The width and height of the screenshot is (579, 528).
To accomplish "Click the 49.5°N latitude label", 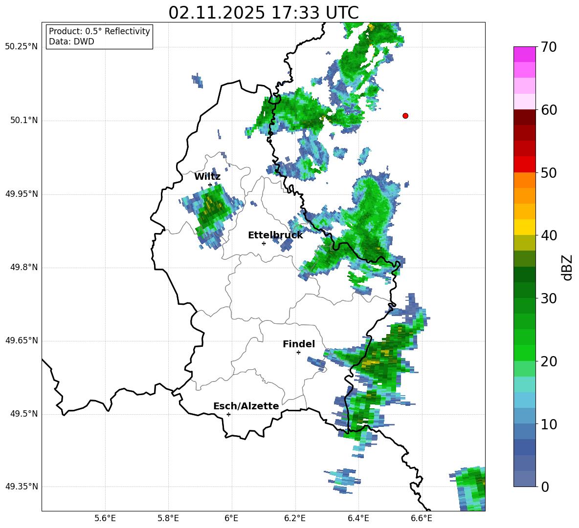I will pos(24,414).
